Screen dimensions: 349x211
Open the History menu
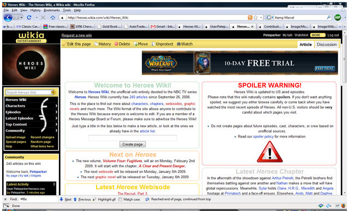tap(35, 10)
